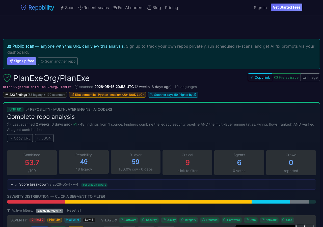This screenshot has width=323, height=227.
Task: Toggle the Low 3 severity filter
Action: pos(89,220)
